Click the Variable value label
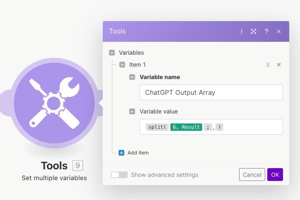Image resolution: width=300 pixels, height=200 pixels. (x=159, y=111)
